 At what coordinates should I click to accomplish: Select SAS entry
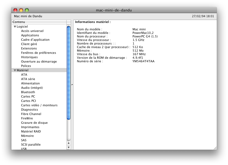tap(24, 140)
